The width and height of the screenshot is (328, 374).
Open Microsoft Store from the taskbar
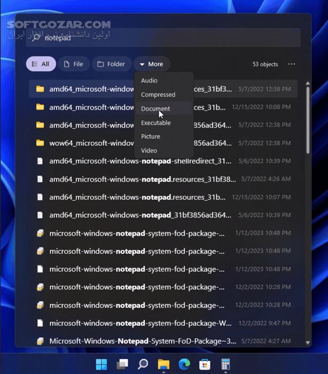tap(205, 364)
